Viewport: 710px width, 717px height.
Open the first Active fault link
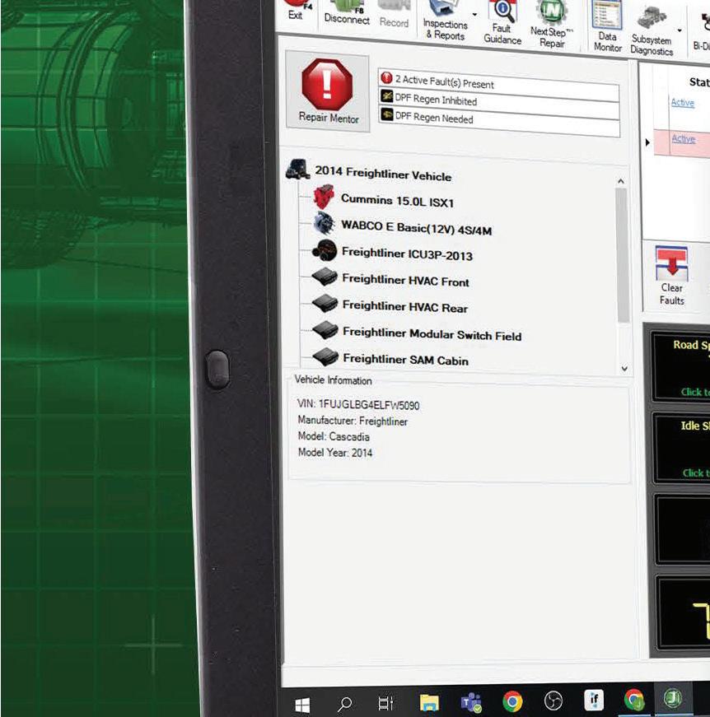683,102
